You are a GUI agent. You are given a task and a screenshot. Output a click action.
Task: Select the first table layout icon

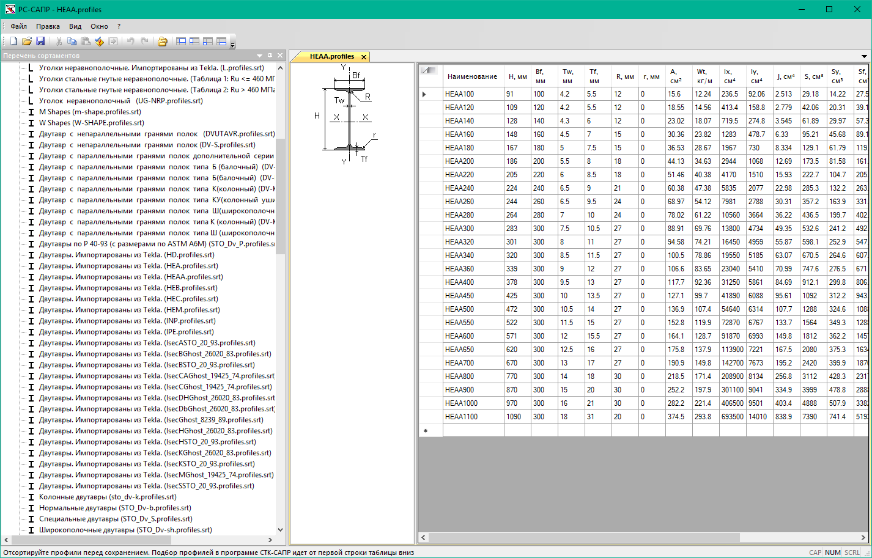(181, 42)
